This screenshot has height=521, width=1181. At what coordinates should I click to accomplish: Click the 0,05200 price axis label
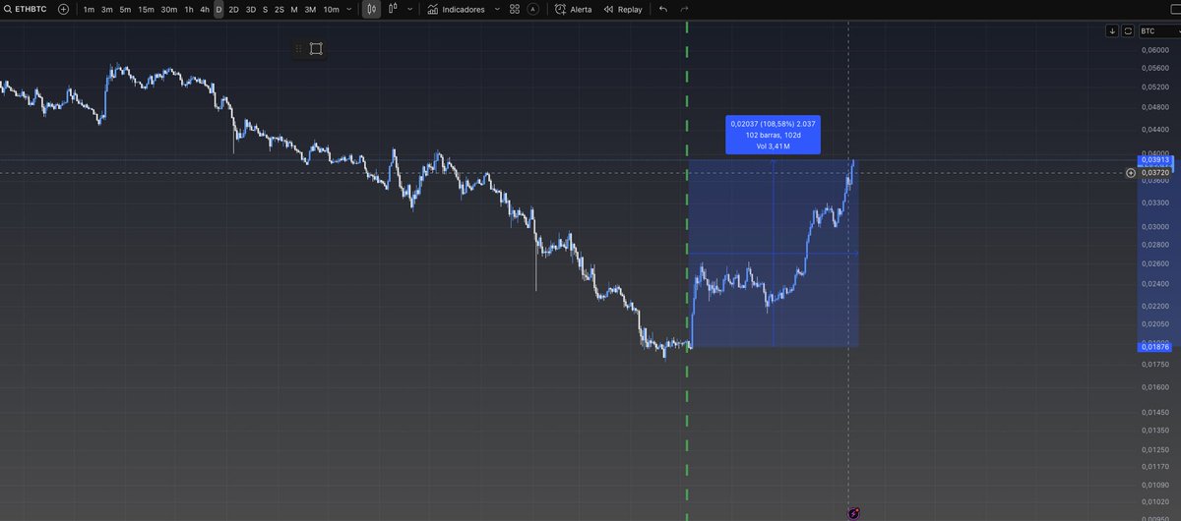tap(1154, 87)
